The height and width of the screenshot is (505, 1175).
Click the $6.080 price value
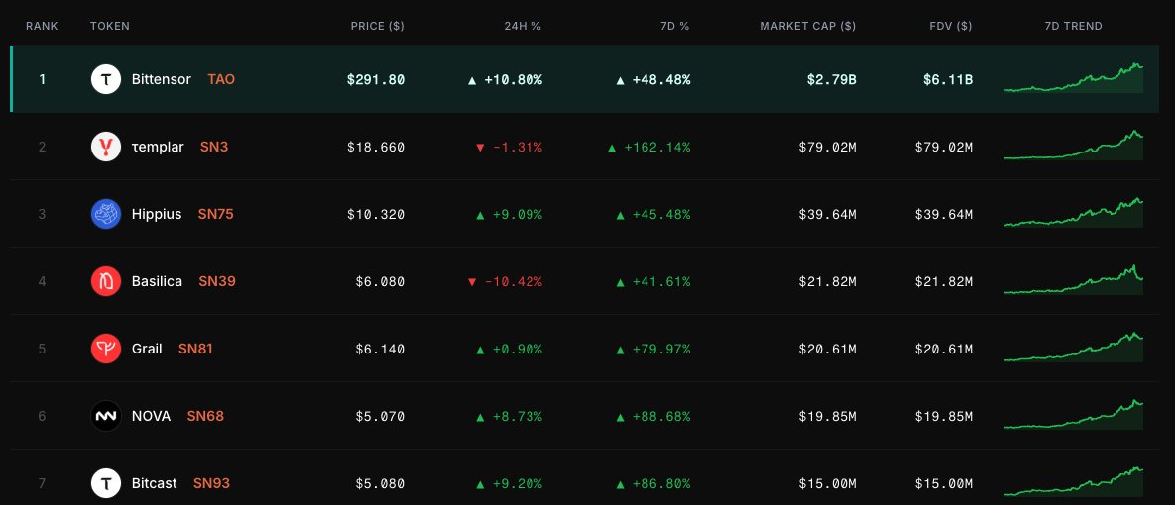(380, 281)
